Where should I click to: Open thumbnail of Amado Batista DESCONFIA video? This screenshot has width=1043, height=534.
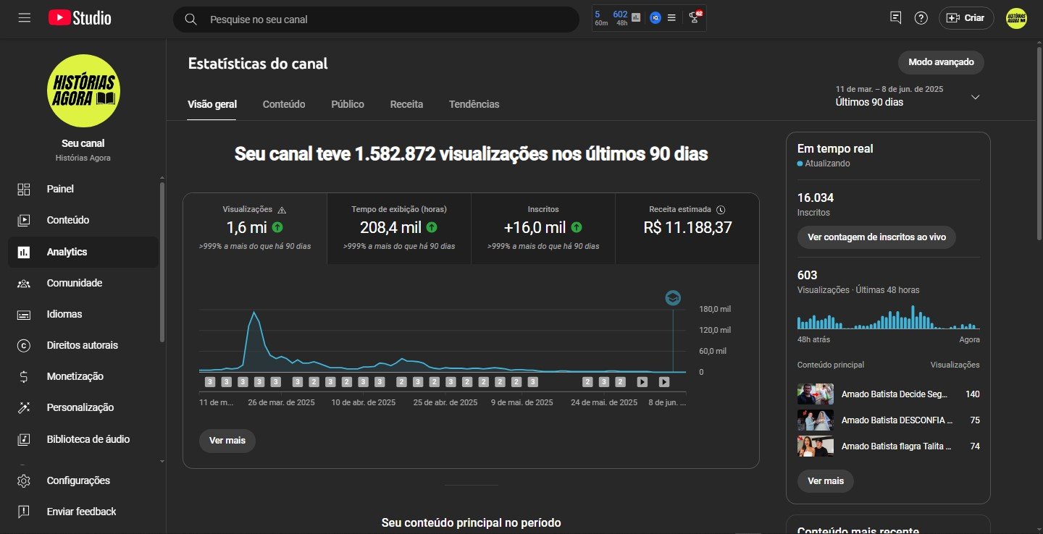pyautogui.click(x=816, y=420)
